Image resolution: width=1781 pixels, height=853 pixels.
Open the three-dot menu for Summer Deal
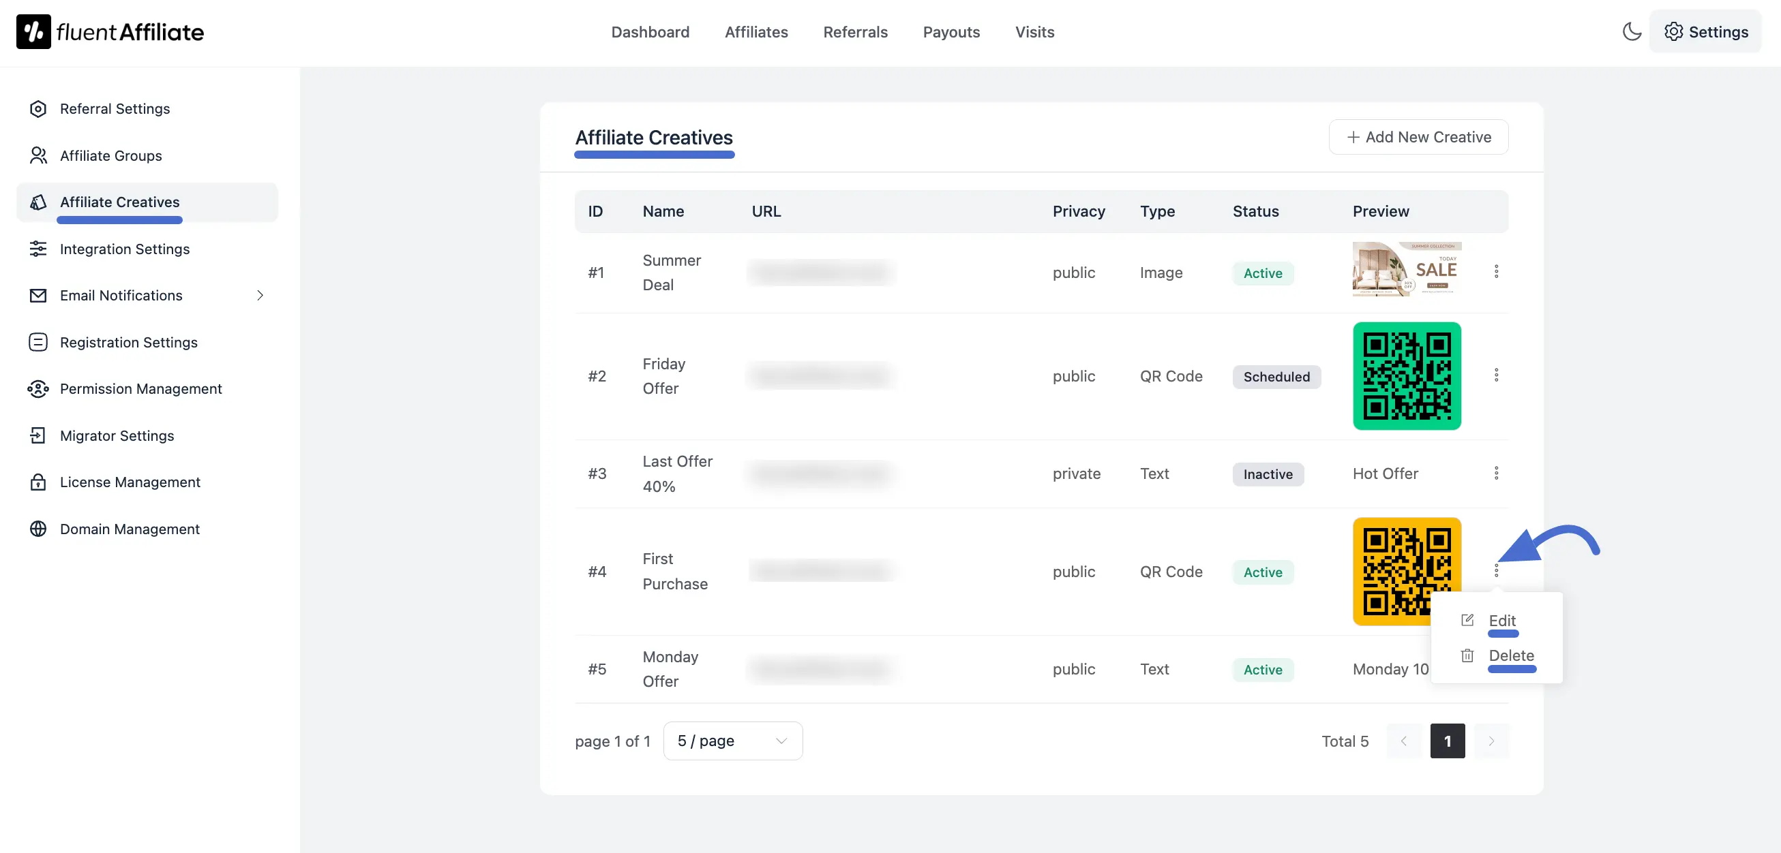(1496, 271)
